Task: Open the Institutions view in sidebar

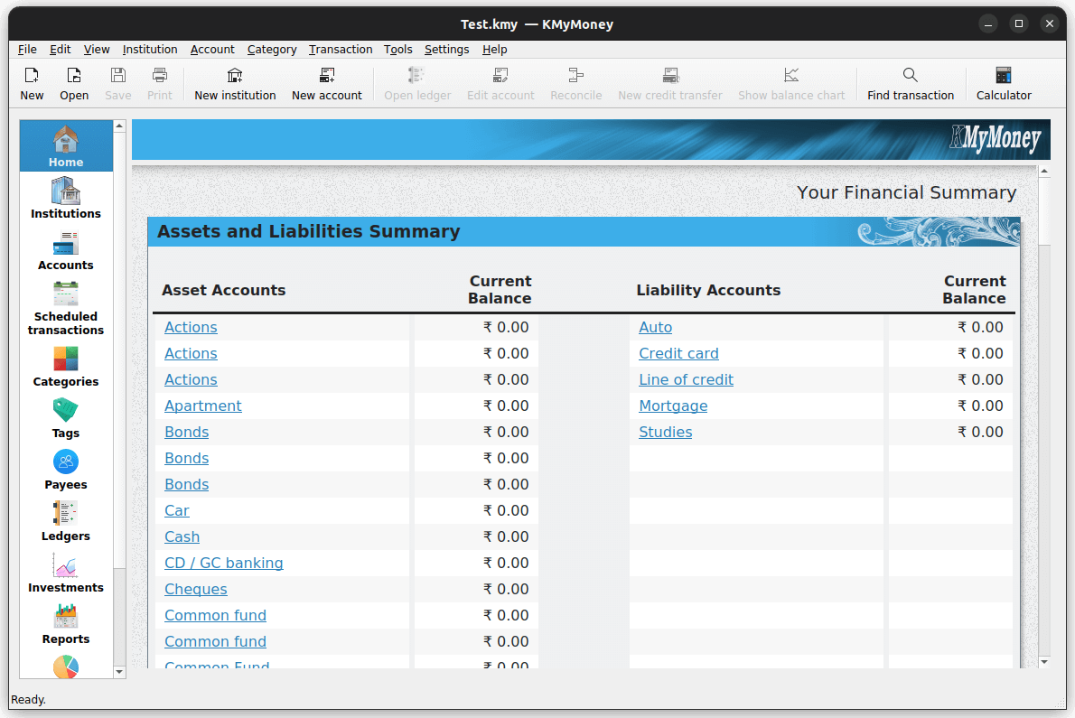Action: pos(65,197)
